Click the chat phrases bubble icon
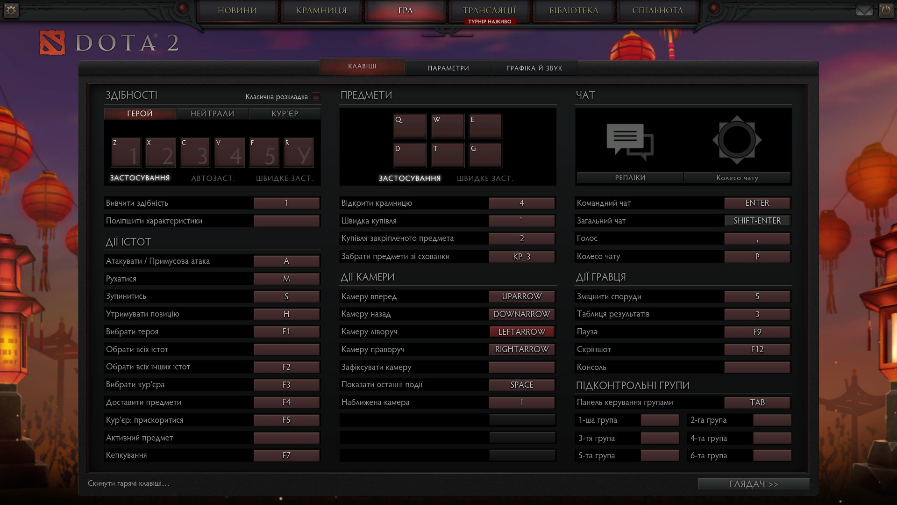The width and height of the screenshot is (897, 505). click(x=630, y=142)
